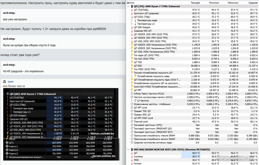The image size is (259, 165).
Task: Click clock icon next to Thermal Limit row
Action: click(132, 121)
